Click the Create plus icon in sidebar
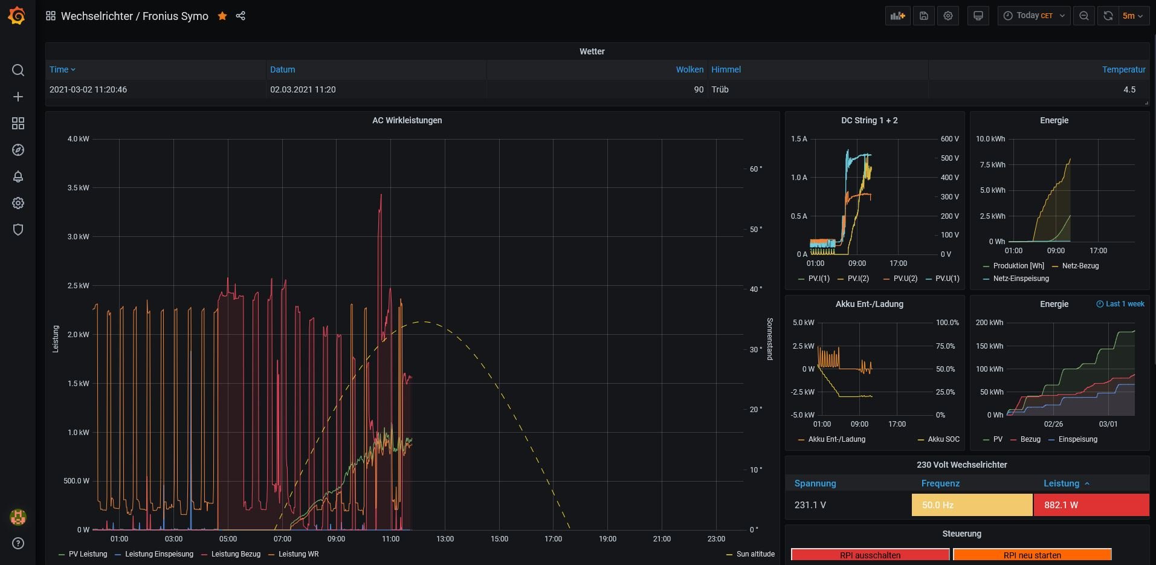 coord(18,97)
